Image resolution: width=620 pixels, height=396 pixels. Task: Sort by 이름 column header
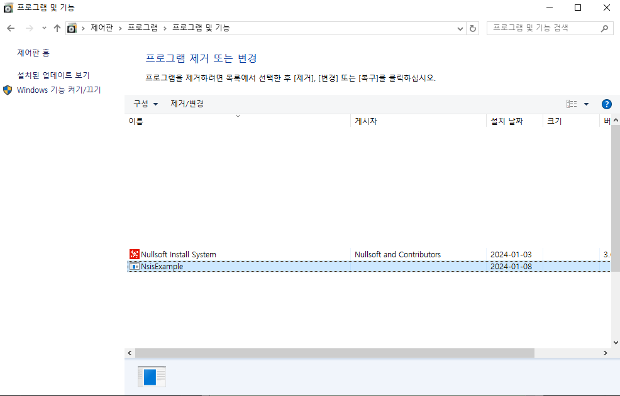pos(239,121)
